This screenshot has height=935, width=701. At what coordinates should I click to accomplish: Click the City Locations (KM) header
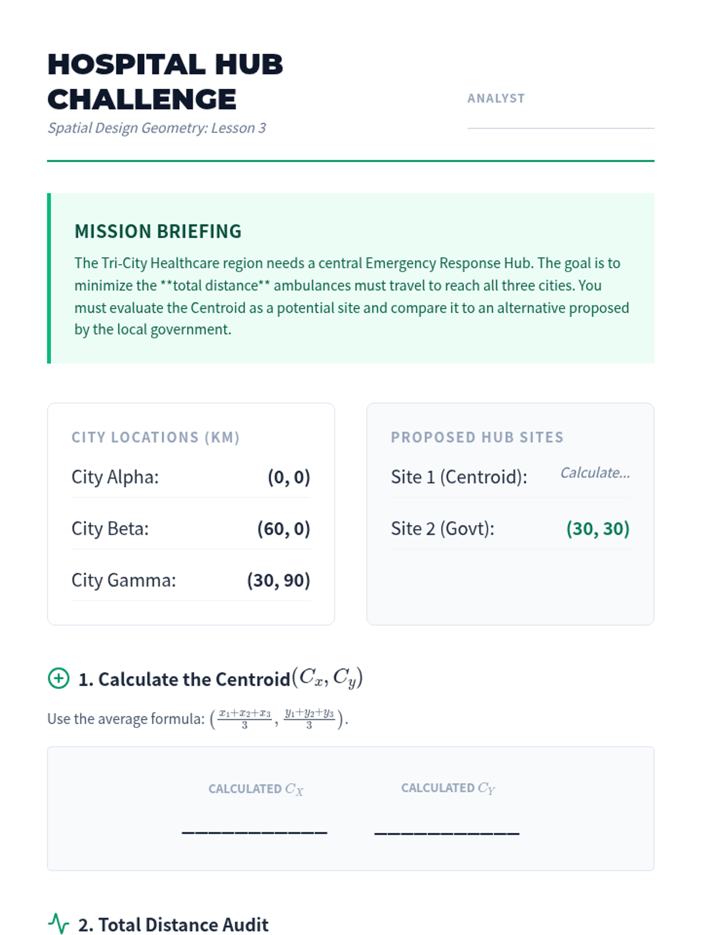[155, 437]
